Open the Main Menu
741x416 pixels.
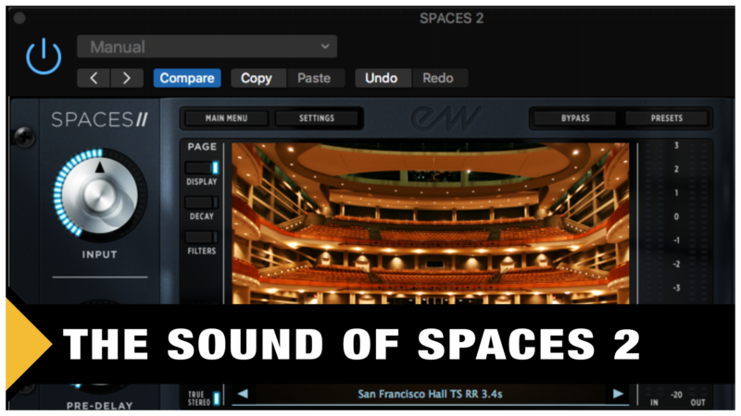(x=226, y=118)
